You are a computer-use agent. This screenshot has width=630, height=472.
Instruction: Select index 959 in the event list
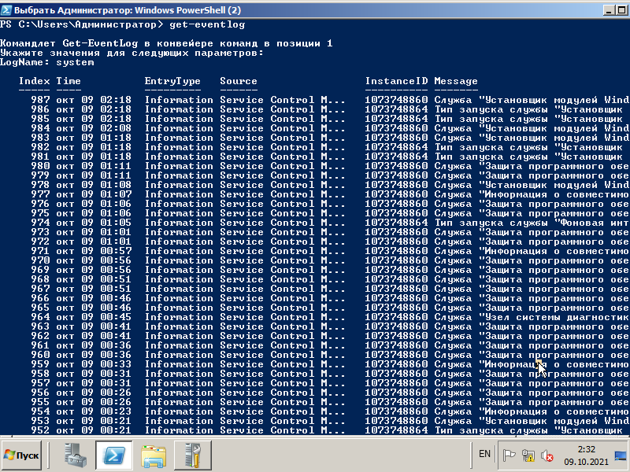(x=40, y=364)
